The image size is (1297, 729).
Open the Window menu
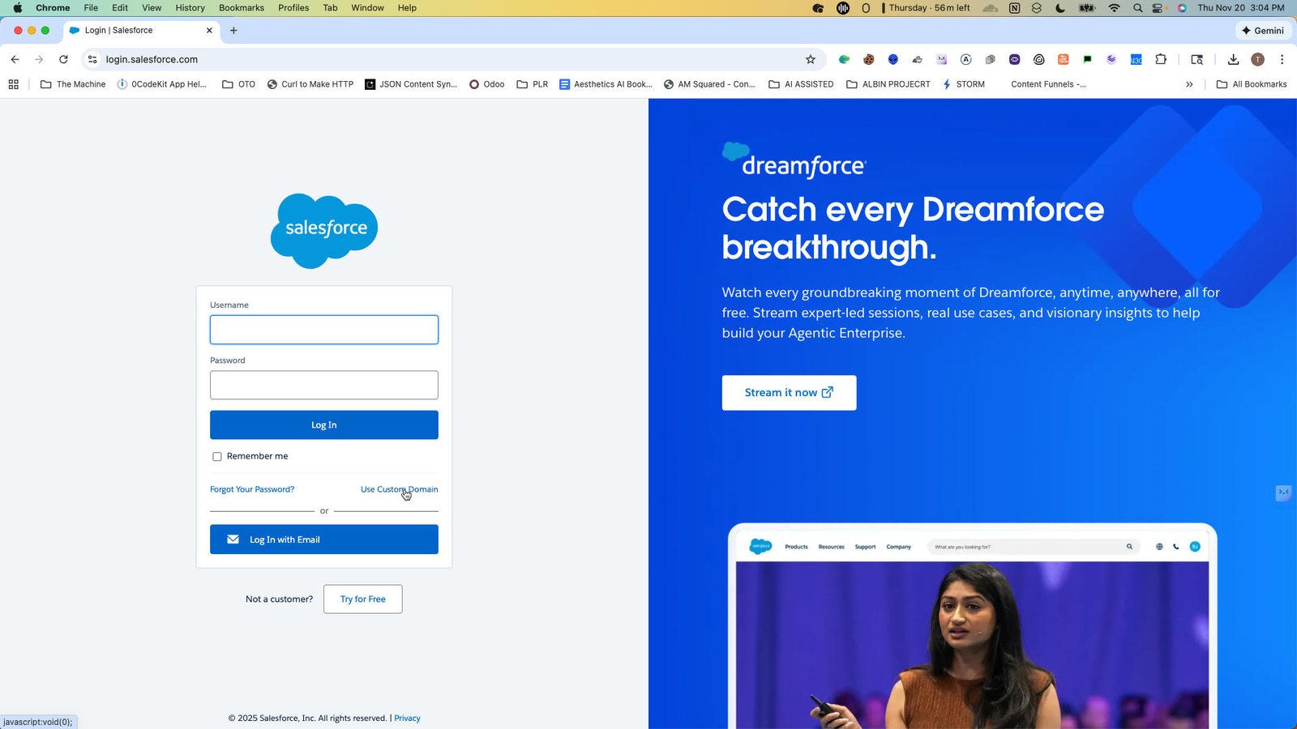click(367, 8)
